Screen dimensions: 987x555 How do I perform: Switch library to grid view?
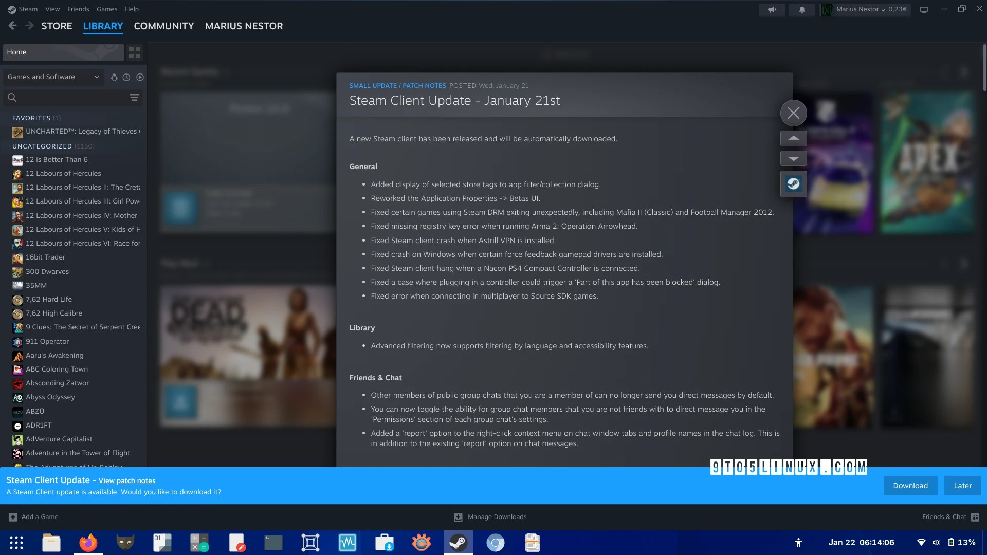tap(134, 52)
